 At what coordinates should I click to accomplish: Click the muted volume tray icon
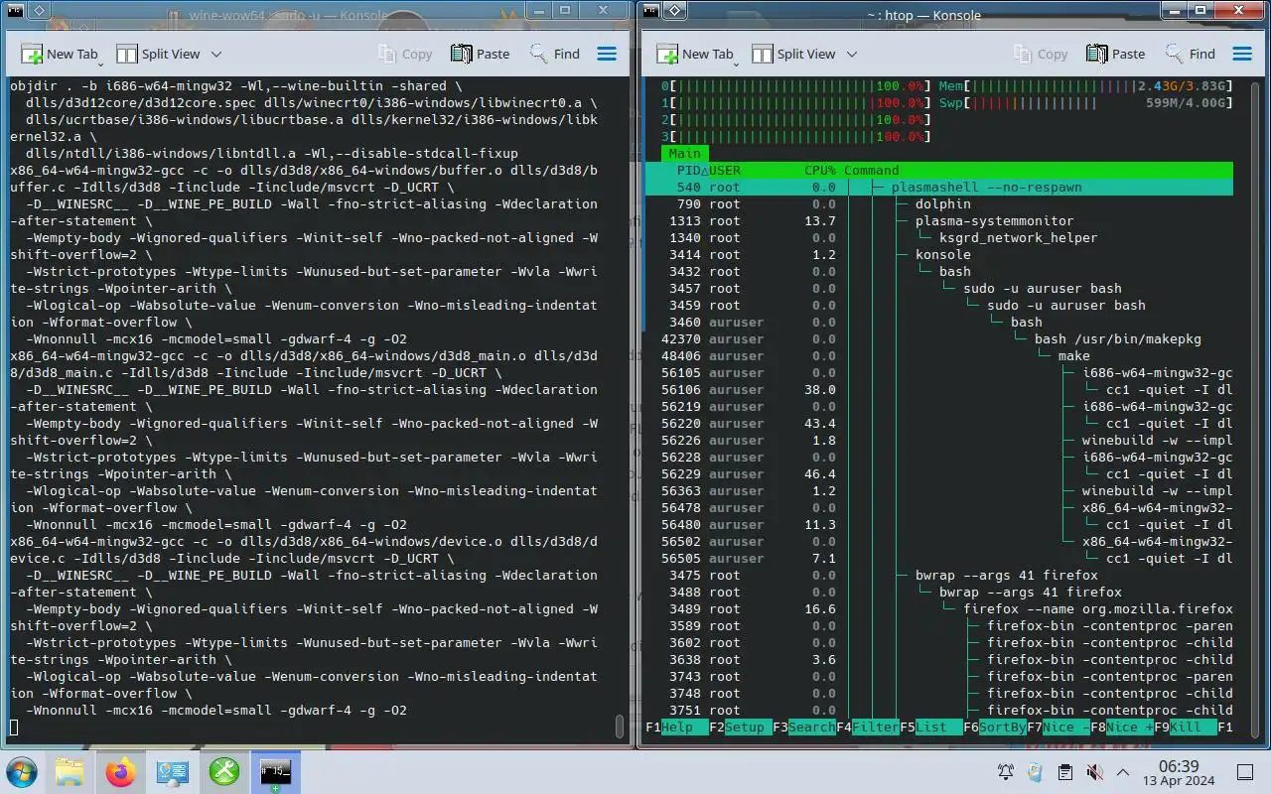pos(1094,772)
